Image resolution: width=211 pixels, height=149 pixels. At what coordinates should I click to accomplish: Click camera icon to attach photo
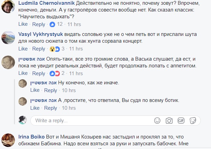[x=169, y=120]
